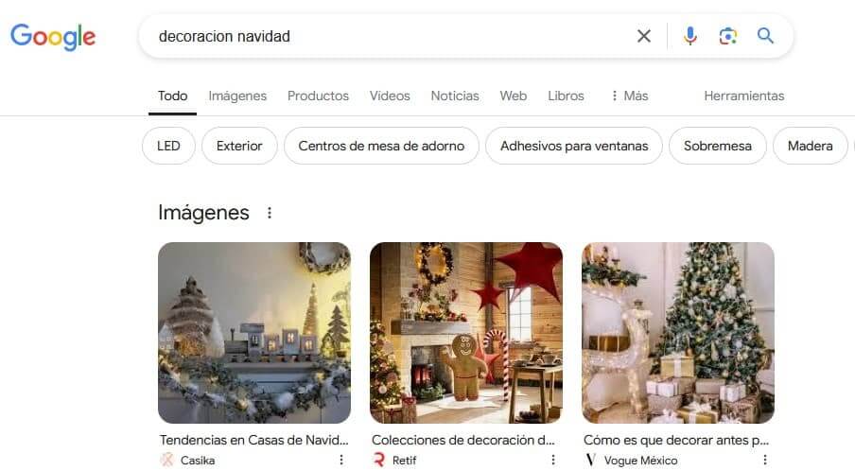Open the Colecciones de decoración link
Image resolution: width=855 pixels, height=471 pixels.
pos(462,440)
